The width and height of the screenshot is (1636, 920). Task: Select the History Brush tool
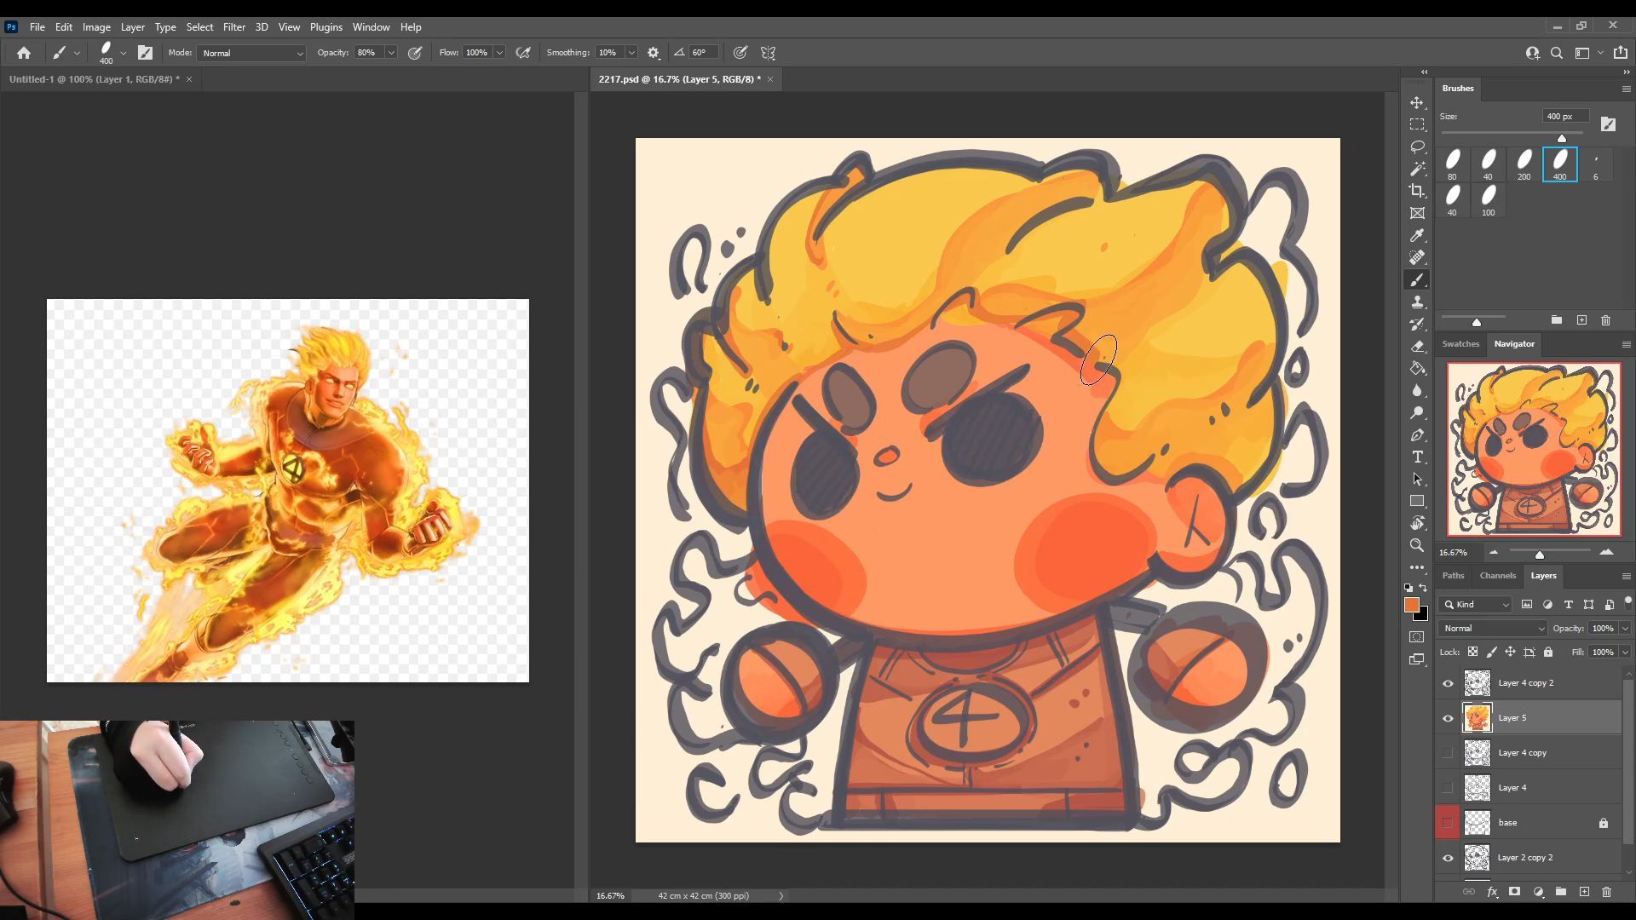1417,324
